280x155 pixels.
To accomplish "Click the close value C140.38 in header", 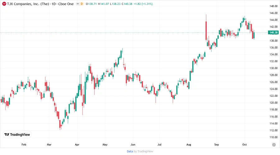I will click(127, 4).
